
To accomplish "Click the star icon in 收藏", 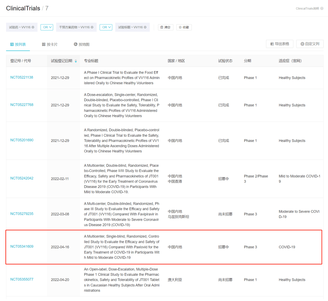I will [x=180, y=27].
